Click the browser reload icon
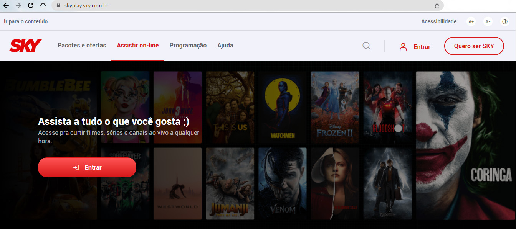The height and width of the screenshot is (229, 516). [x=31, y=5]
